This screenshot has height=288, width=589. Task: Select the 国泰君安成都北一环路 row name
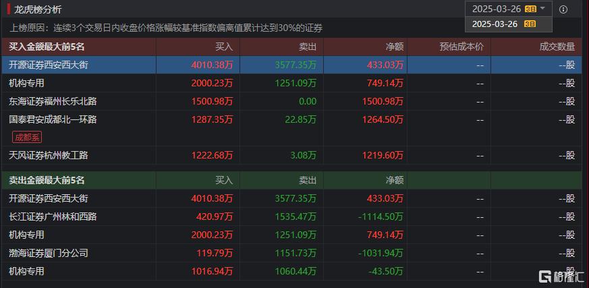point(53,119)
